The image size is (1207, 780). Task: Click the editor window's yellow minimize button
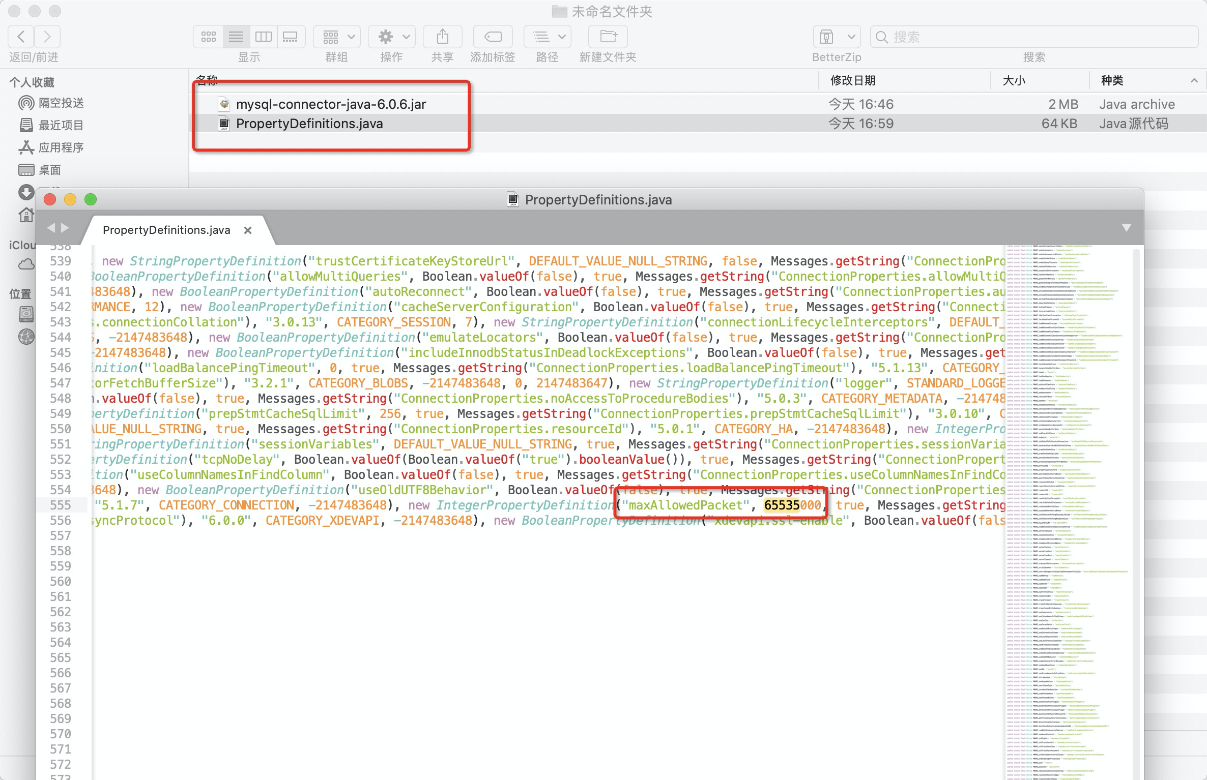[x=70, y=200]
